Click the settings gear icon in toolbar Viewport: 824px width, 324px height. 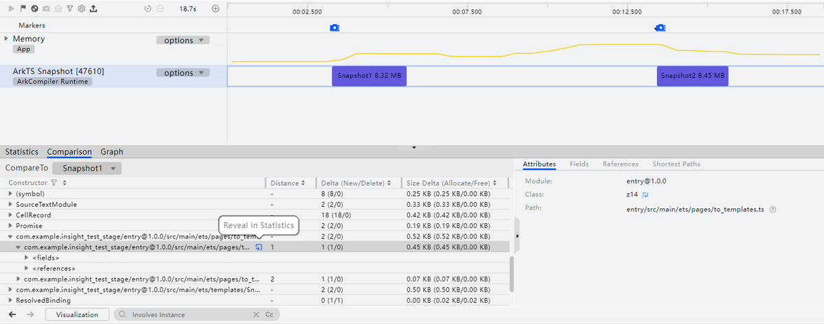(x=82, y=9)
